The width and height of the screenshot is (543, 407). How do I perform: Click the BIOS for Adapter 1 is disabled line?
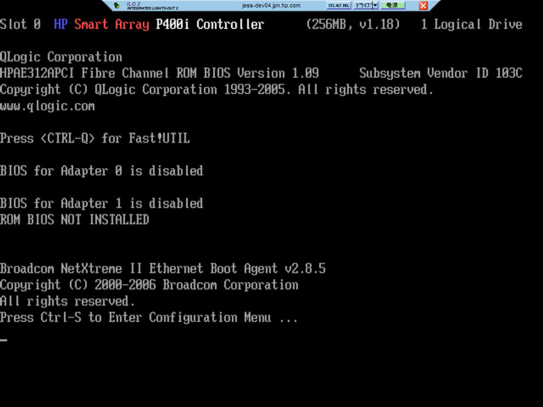pos(102,203)
